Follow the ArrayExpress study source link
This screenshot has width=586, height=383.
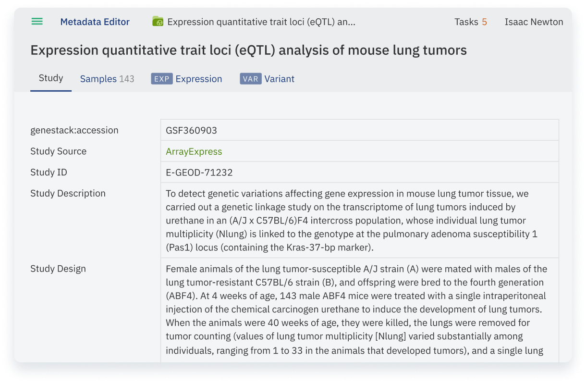[x=194, y=151]
